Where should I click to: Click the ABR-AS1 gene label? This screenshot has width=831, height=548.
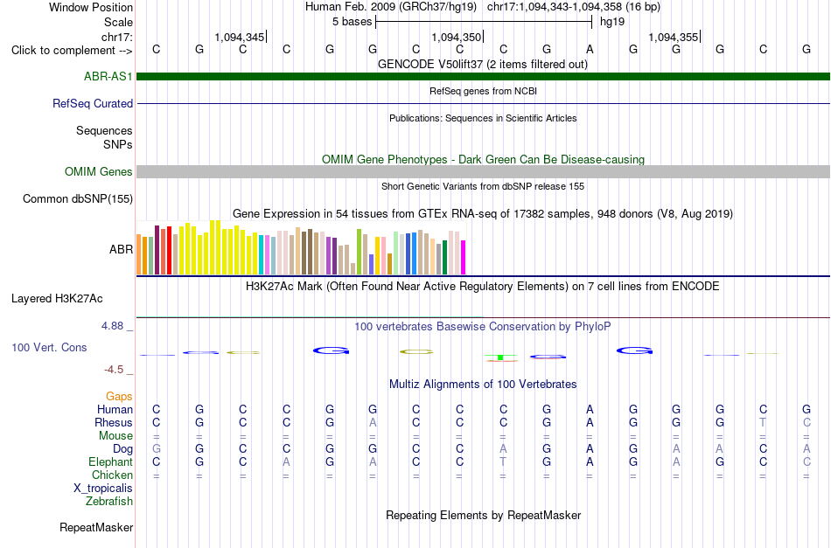[x=108, y=76]
